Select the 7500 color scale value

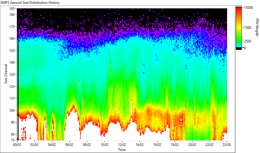pos(248,28)
